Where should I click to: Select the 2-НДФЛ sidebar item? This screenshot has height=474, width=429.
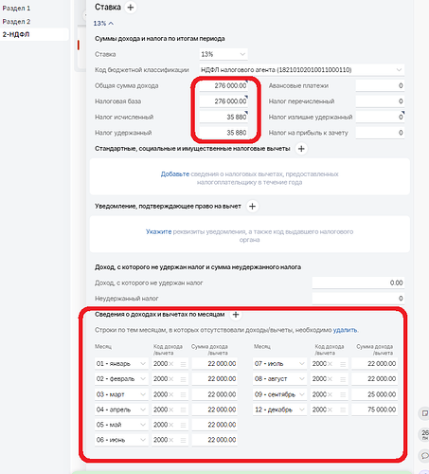click(x=34, y=34)
